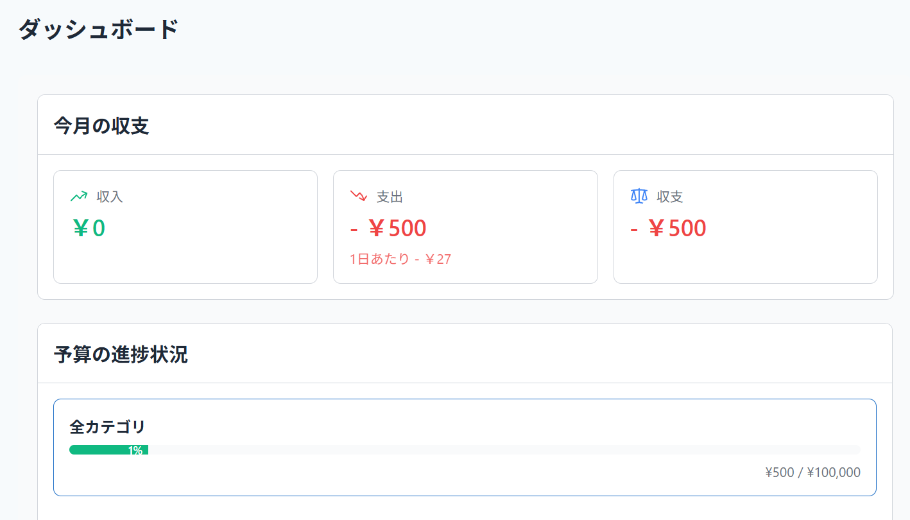The width and height of the screenshot is (910, 520).
Task: Select the 収支 balance card
Action: [746, 227]
